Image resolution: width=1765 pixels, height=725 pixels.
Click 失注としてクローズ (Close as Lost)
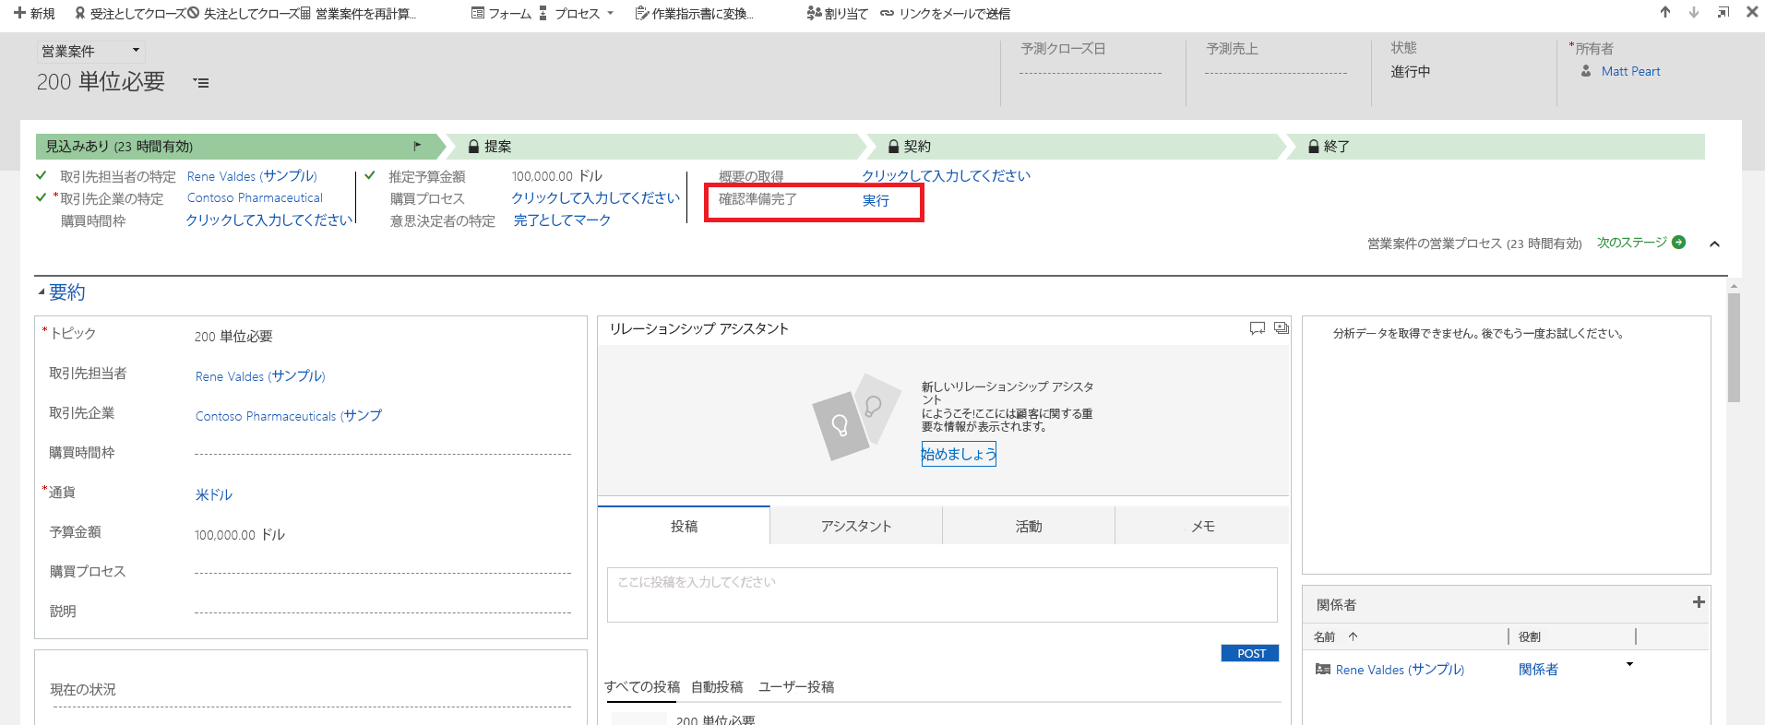pos(243,14)
